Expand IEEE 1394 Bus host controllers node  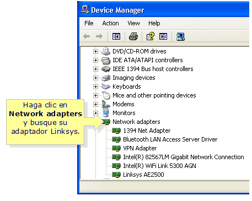(x=95, y=69)
